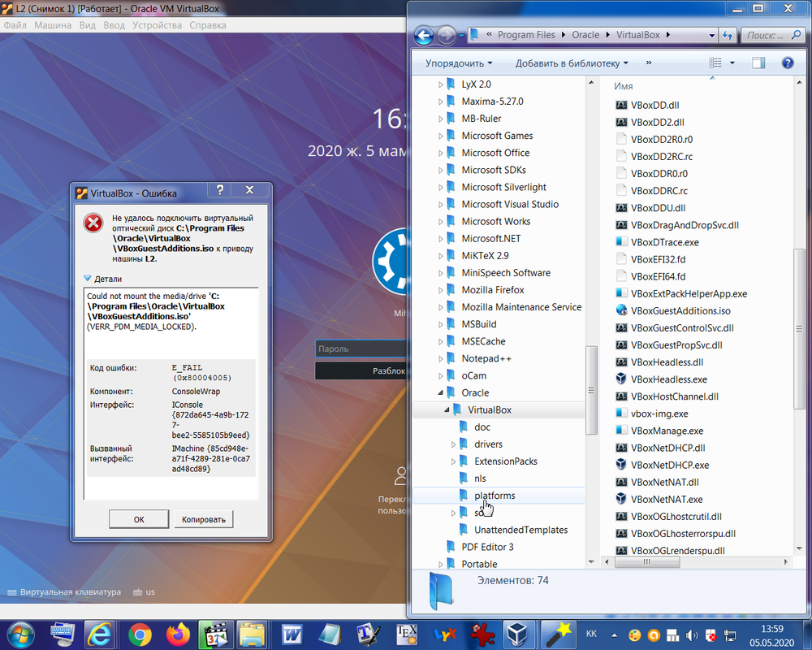Screen dimensions: 812x650
Task: Open Справка menu in VirtualBox
Action: (x=208, y=25)
